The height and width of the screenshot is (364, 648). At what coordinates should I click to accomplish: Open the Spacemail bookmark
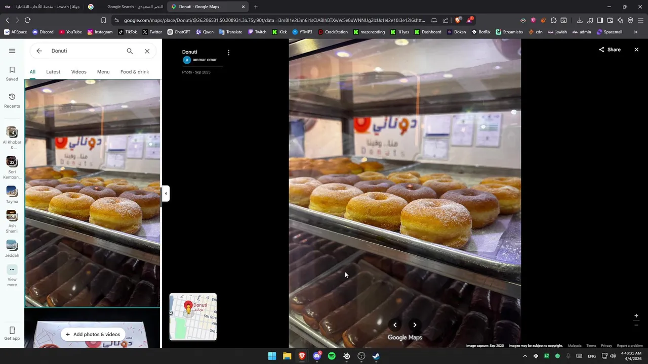pyautogui.click(x=610, y=32)
